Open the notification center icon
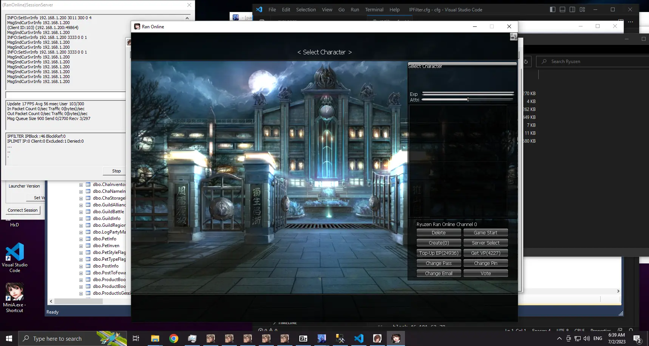The width and height of the screenshot is (649, 346). [x=637, y=338]
